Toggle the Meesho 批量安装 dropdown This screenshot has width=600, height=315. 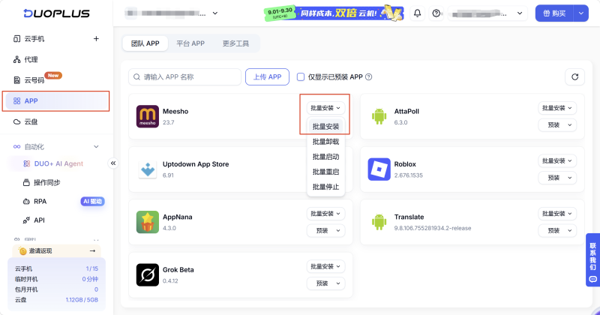pyautogui.click(x=325, y=108)
